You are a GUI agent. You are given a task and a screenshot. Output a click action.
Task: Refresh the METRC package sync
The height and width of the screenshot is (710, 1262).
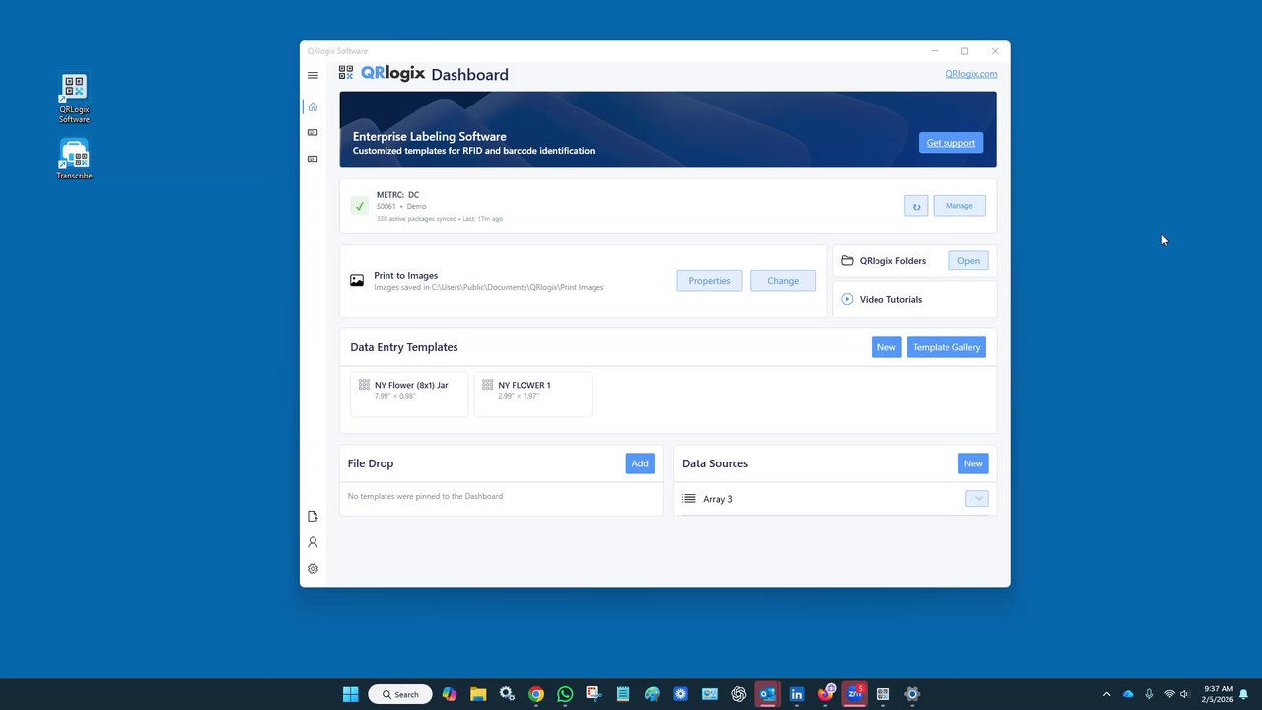click(916, 206)
